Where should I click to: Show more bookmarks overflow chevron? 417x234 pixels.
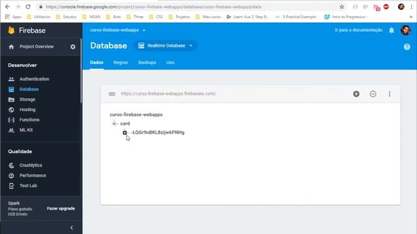411,17
